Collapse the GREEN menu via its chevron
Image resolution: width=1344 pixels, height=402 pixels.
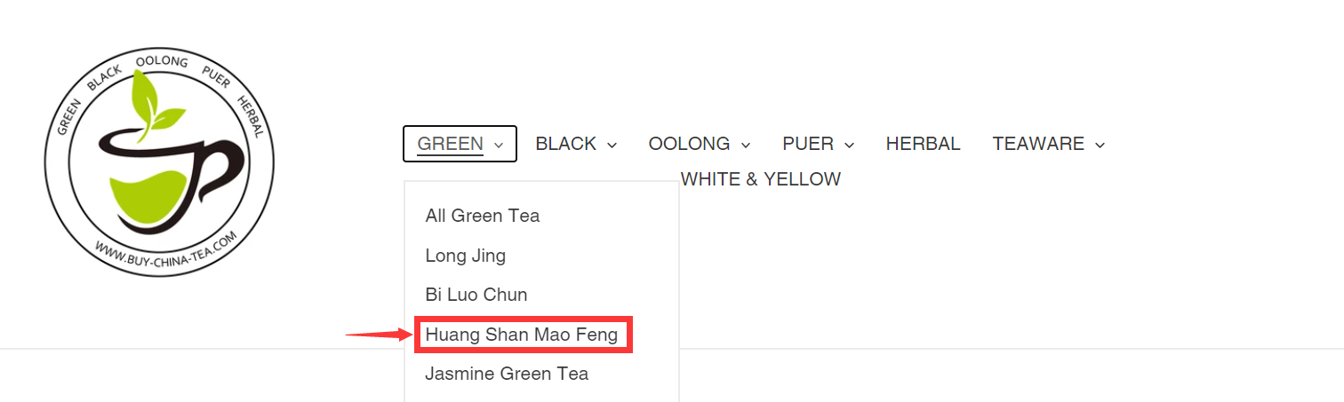(499, 145)
